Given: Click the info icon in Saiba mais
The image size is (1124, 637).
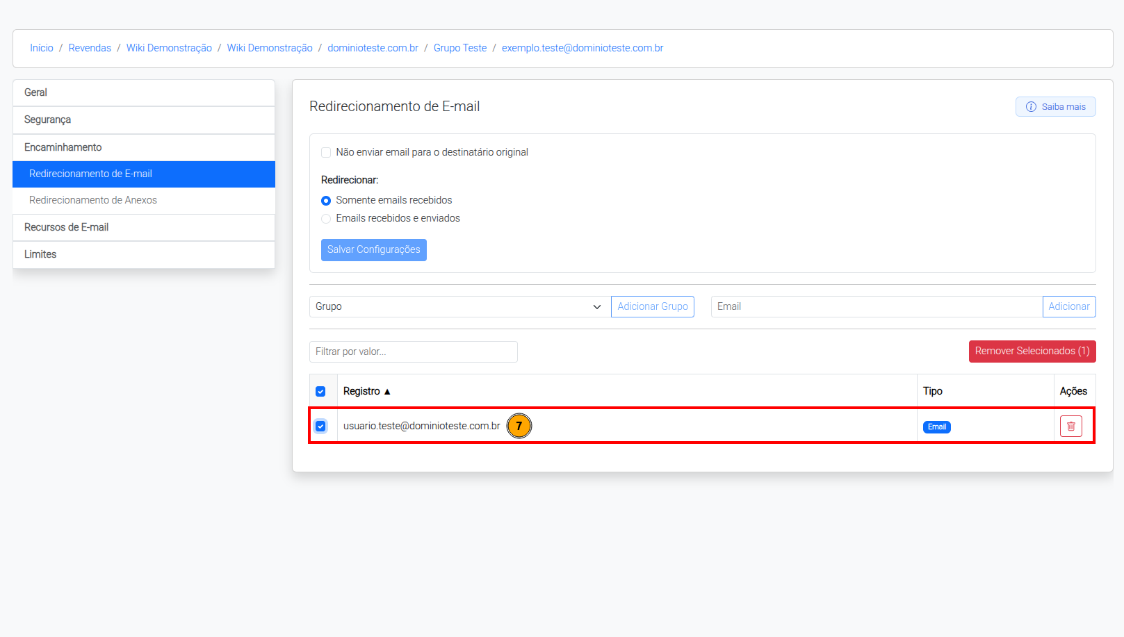Looking at the screenshot, I should 1031,107.
